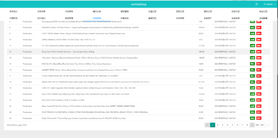Click ID cell 26 in the last row
The width and height of the screenshot is (278, 138).
tap(10, 118)
